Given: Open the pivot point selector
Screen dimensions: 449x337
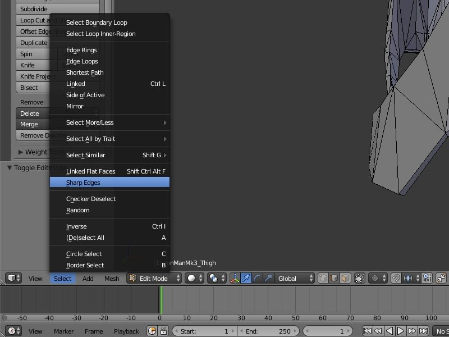Looking at the screenshot, I should click(217, 278).
